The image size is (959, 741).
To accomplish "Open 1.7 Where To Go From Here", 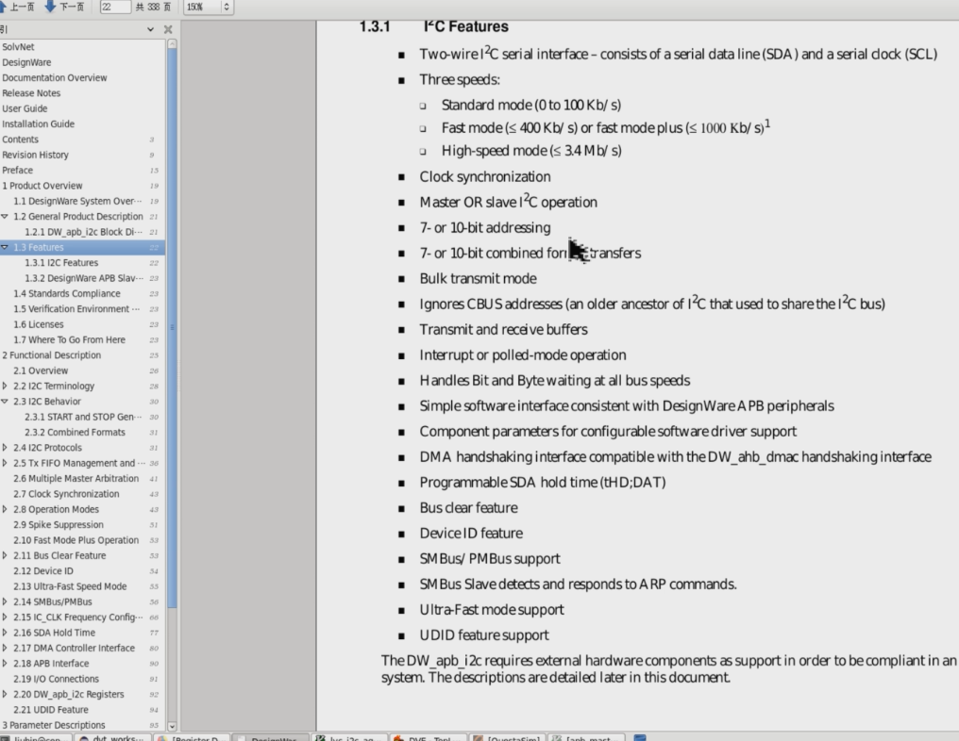I will tap(69, 339).
